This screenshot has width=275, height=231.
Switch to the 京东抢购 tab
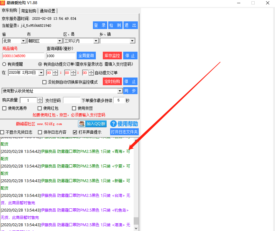[10, 11]
